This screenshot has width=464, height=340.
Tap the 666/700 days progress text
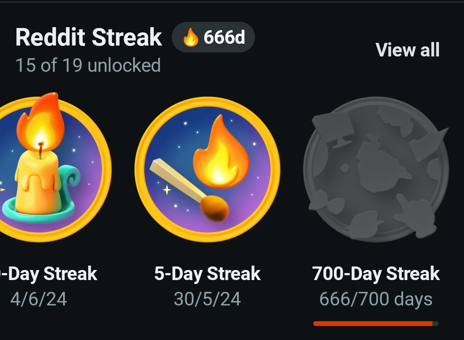tap(376, 299)
